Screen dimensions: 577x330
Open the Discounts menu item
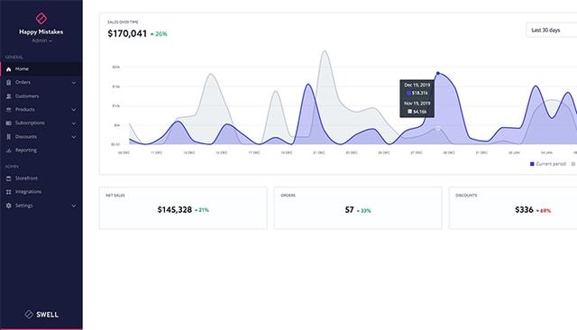tap(41, 136)
